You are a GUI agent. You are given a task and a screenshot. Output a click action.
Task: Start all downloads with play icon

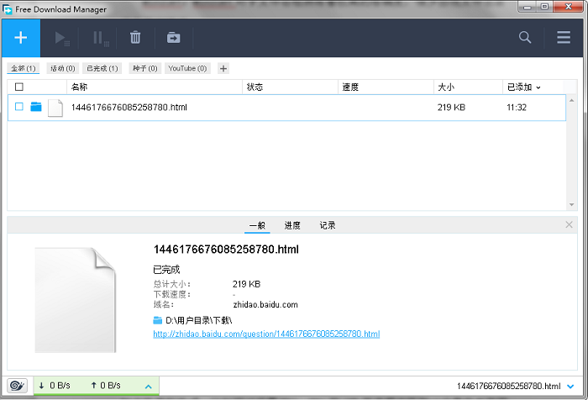click(61, 39)
